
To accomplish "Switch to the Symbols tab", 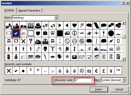I will [x=9, y=10].
